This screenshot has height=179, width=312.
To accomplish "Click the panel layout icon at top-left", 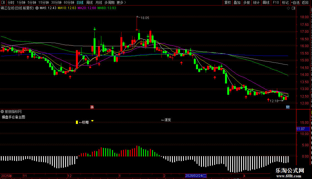I will [x=3, y=2].
